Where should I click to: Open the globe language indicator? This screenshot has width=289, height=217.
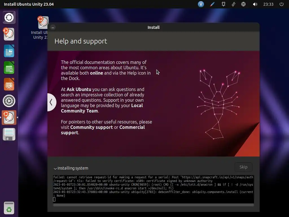click(x=244, y=4)
